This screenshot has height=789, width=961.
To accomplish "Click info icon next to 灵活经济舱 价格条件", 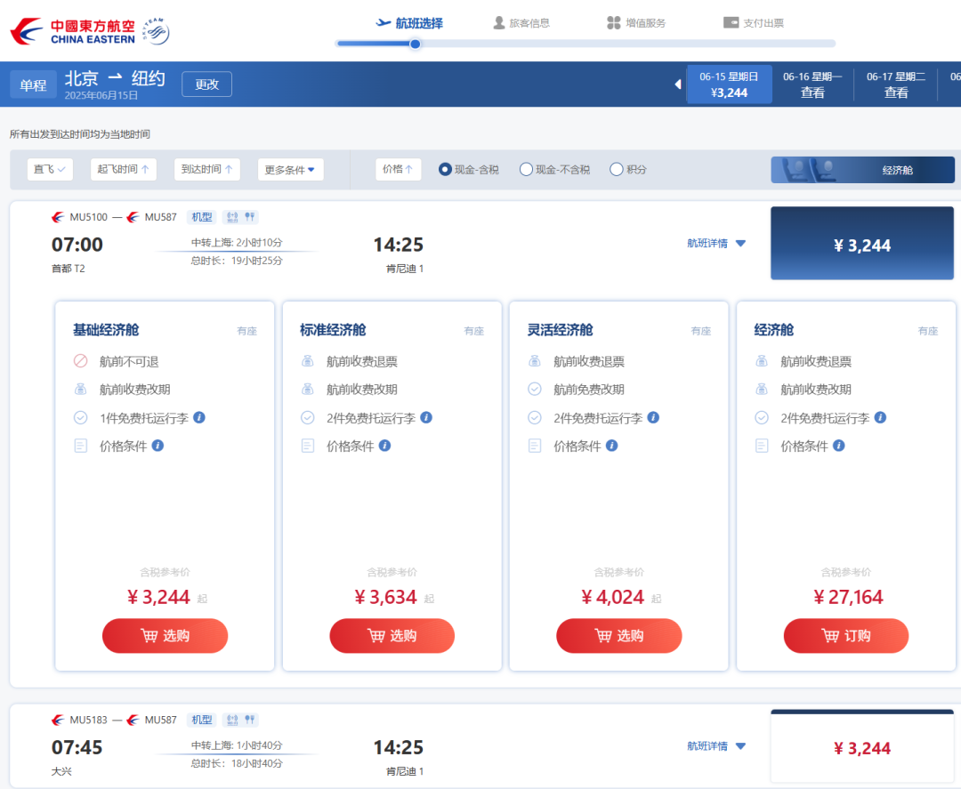I will [612, 446].
